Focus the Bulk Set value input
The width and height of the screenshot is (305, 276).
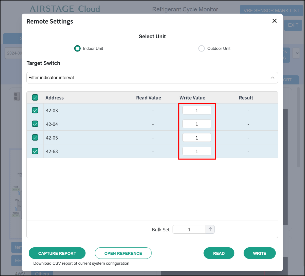pos(189,230)
